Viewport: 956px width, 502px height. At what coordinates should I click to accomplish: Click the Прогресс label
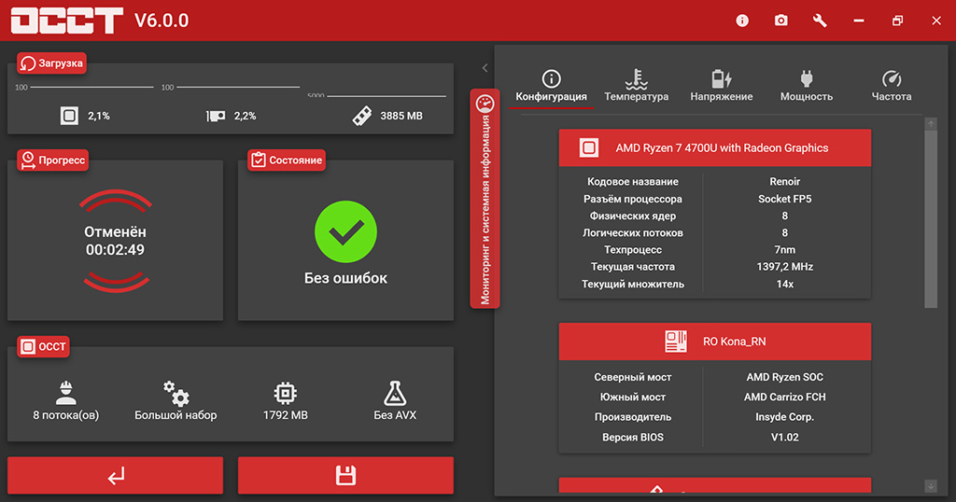[53, 160]
